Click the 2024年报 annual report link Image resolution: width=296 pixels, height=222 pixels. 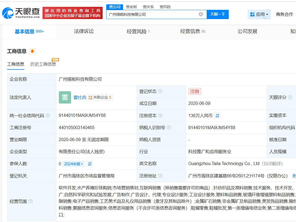(72, 164)
